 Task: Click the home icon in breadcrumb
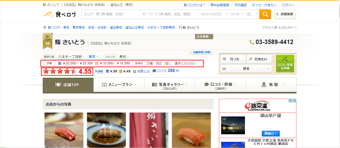45,27
